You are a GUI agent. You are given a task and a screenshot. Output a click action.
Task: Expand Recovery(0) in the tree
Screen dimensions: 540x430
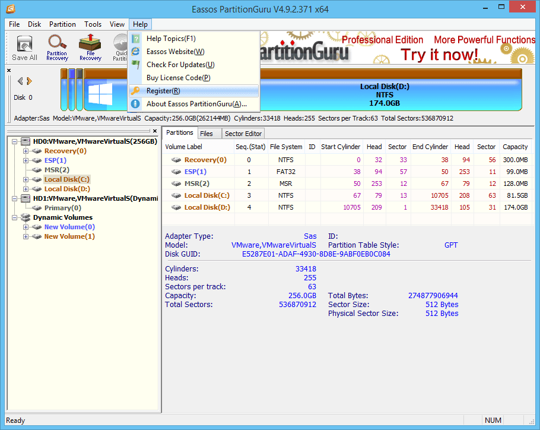tap(26, 151)
